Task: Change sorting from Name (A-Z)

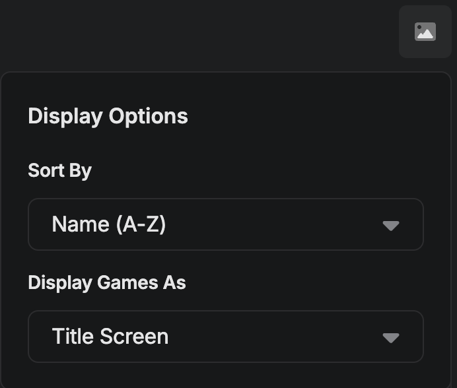Action: [x=225, y=224]
